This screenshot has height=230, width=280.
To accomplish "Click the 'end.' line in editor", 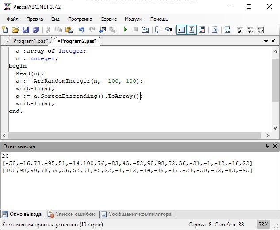I will tap(15, 111).
